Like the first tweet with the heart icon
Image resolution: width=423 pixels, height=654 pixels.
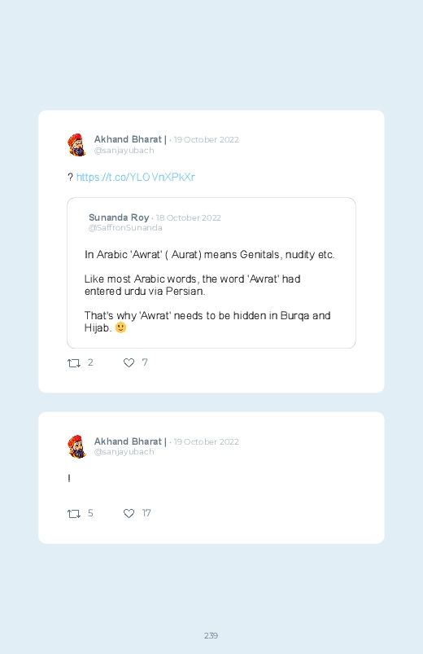(129, 363)
